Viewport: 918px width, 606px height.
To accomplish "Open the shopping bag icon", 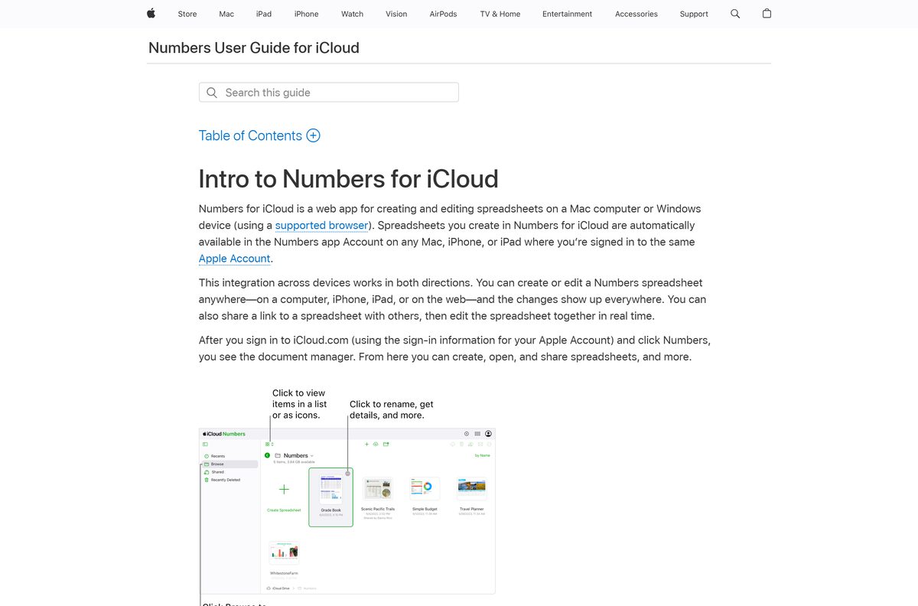I will pyautogui.click(x=767, y=14).
